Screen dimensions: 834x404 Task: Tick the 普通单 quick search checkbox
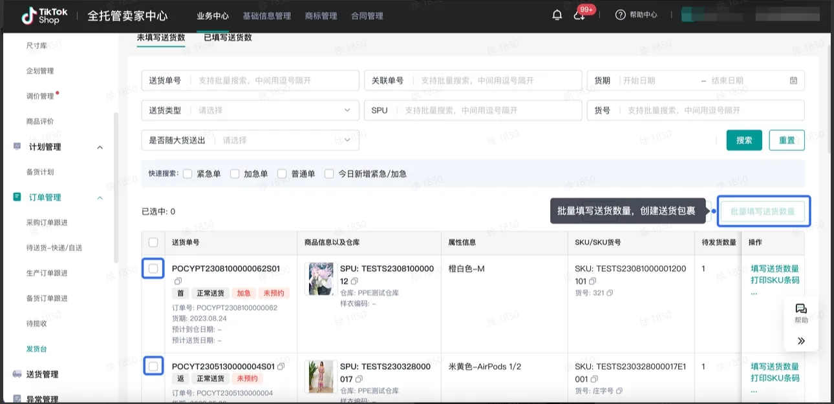pyautogui.click(x=282, y=174)
